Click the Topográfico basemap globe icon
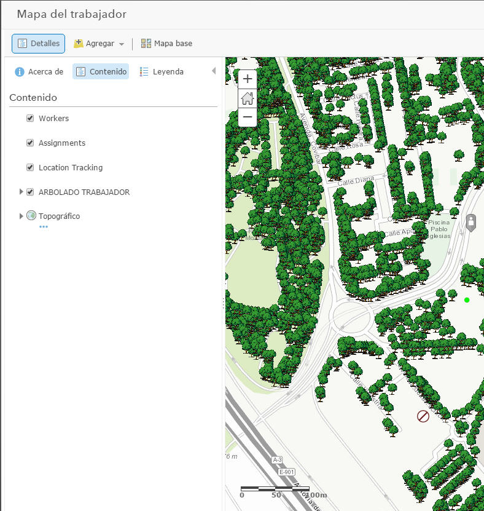 (31, 215)
